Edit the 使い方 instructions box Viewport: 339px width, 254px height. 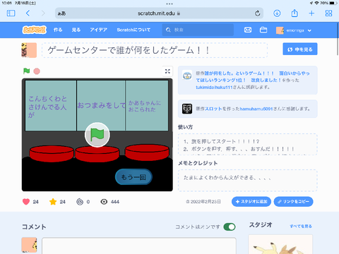coord(248,145)
